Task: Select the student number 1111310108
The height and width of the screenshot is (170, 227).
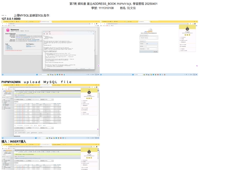Action: coord(106,8)
